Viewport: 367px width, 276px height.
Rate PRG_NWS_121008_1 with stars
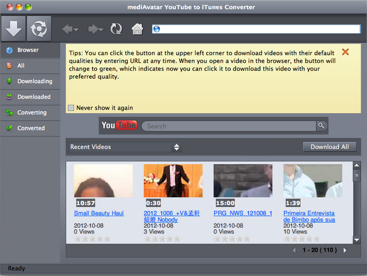(x=232, y=239)
